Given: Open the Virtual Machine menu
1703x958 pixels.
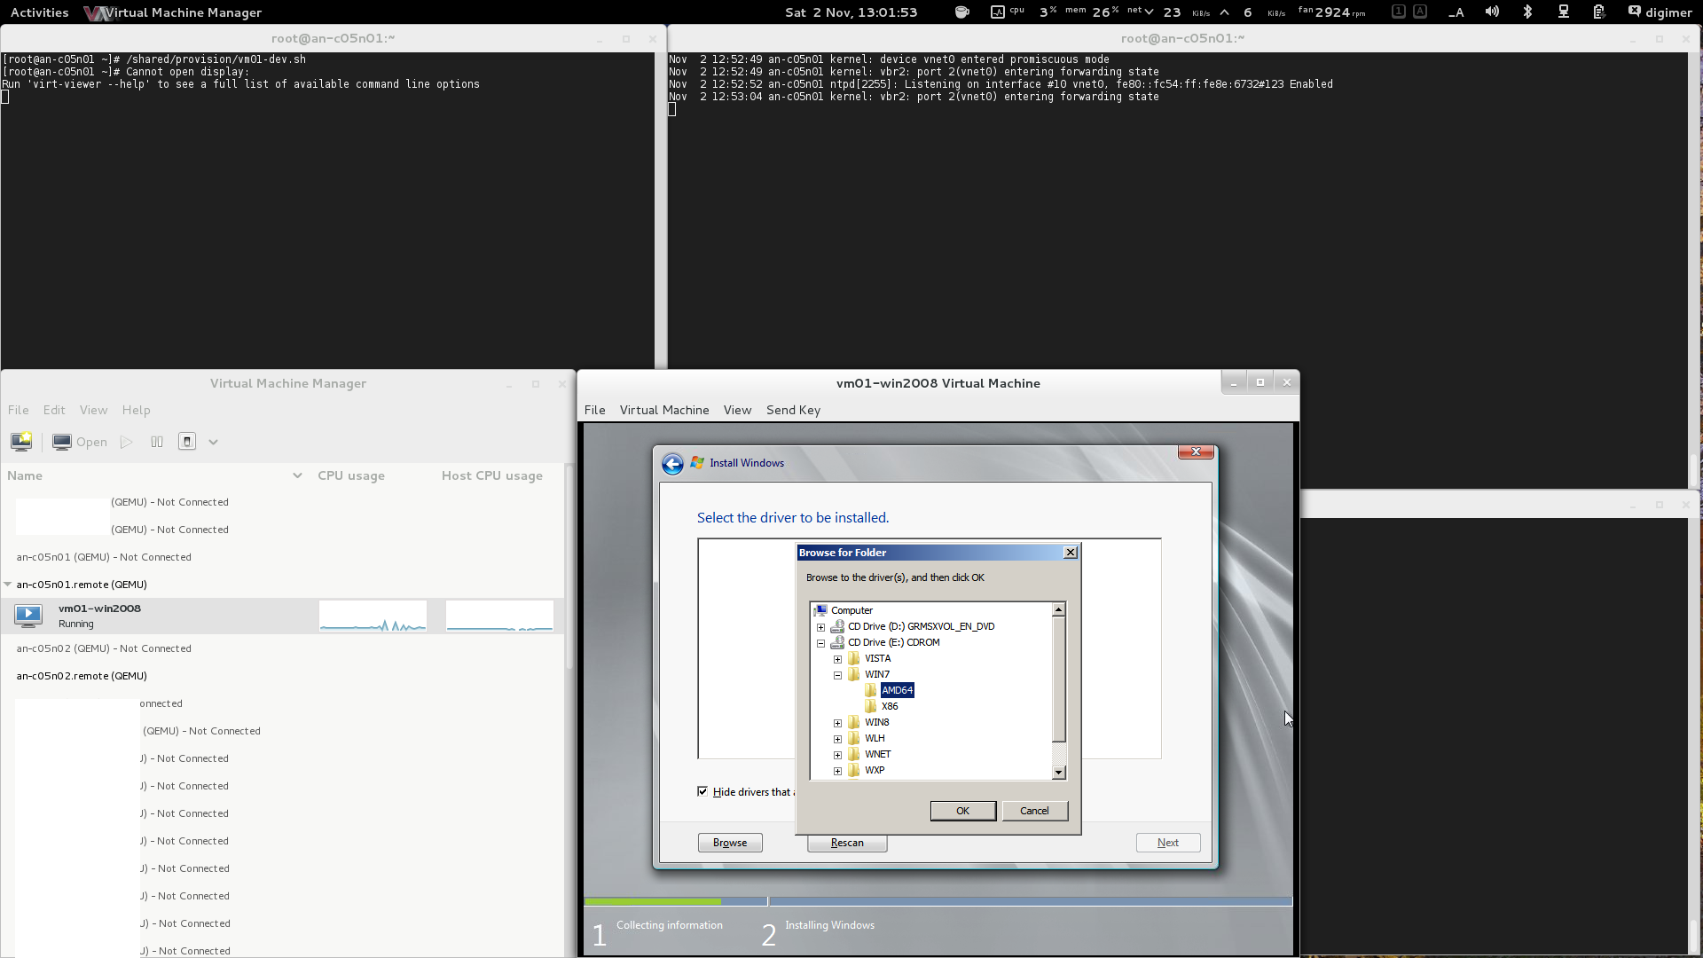Looking at the screenshot, I should coord(664,410).
